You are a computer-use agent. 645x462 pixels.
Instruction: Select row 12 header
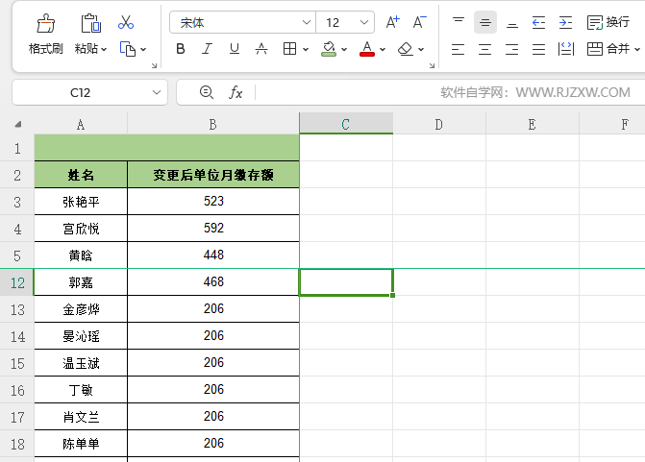click(17, 282)
